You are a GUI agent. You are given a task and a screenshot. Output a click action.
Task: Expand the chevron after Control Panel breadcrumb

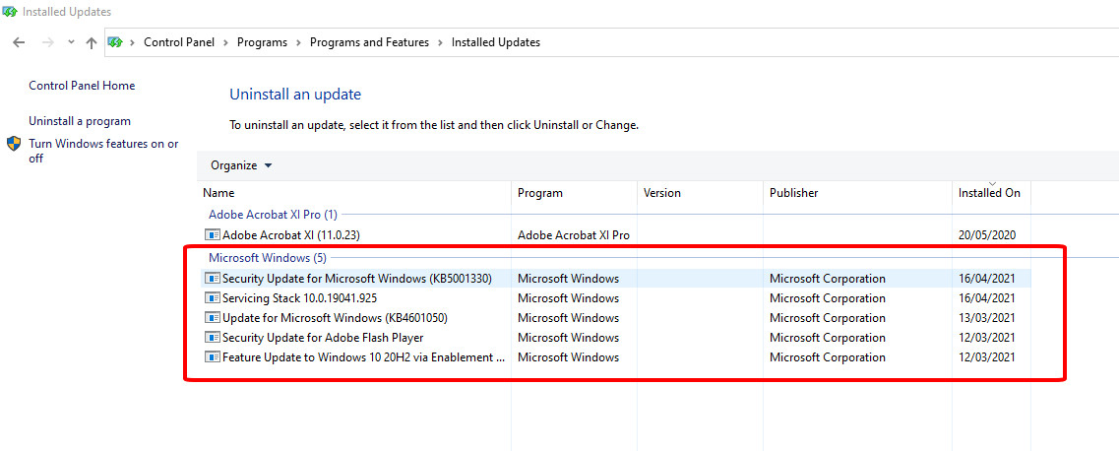click(226, 42)
